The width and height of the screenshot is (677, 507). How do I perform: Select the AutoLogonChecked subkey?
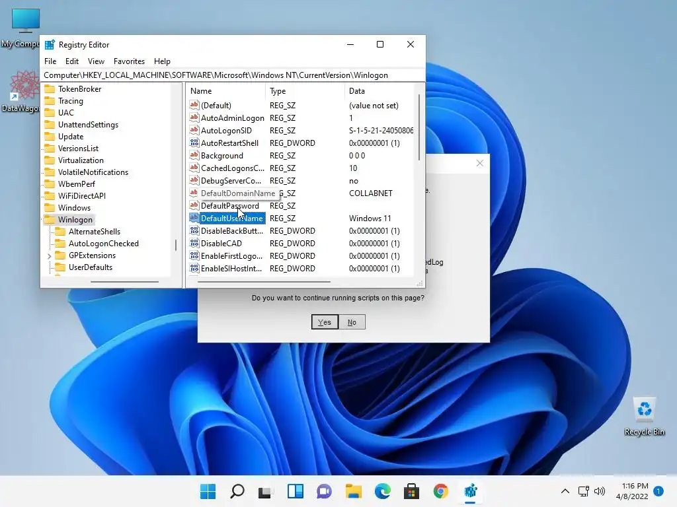click(x=104, y=244)
